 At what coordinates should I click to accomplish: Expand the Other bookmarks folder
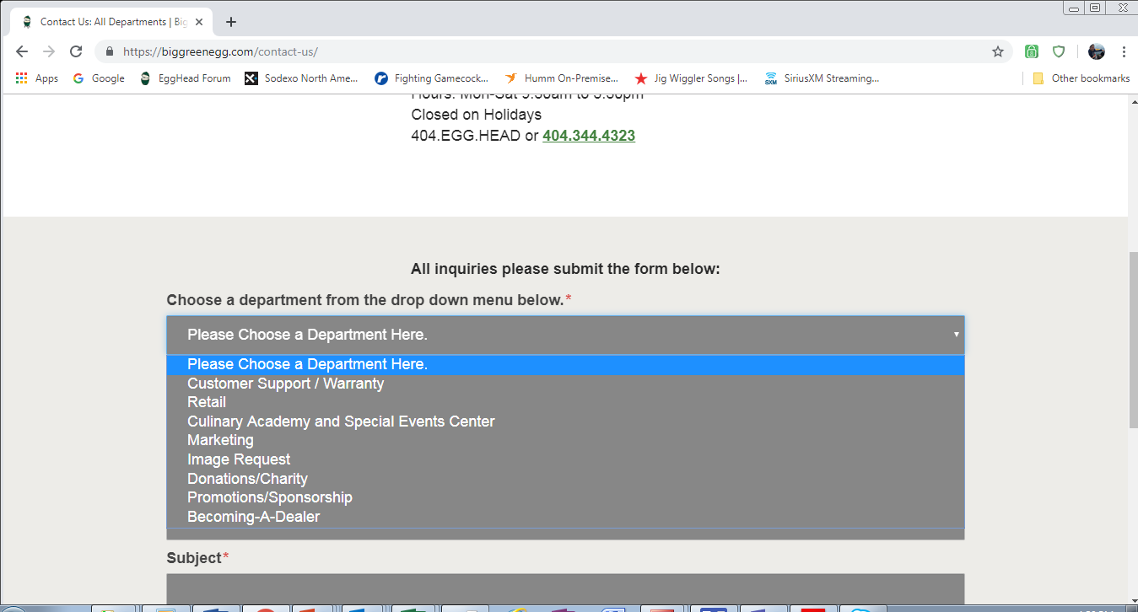pyautogui.click(x=1081, y=78)
